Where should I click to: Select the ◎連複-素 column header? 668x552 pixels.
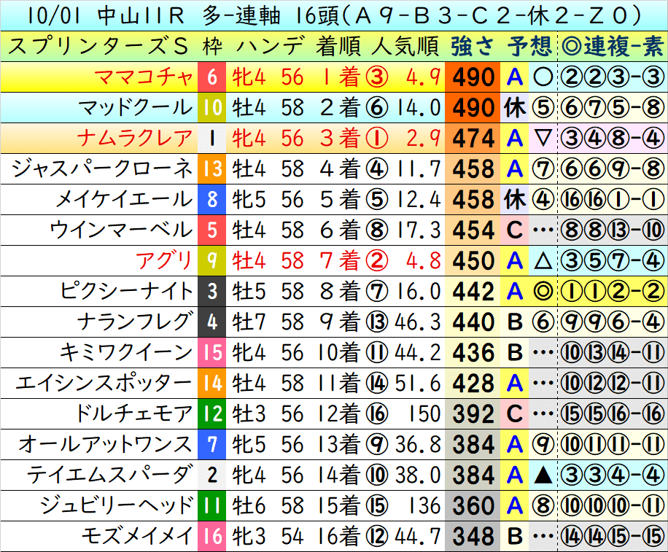pyautogui.click(x=613, y=46)
